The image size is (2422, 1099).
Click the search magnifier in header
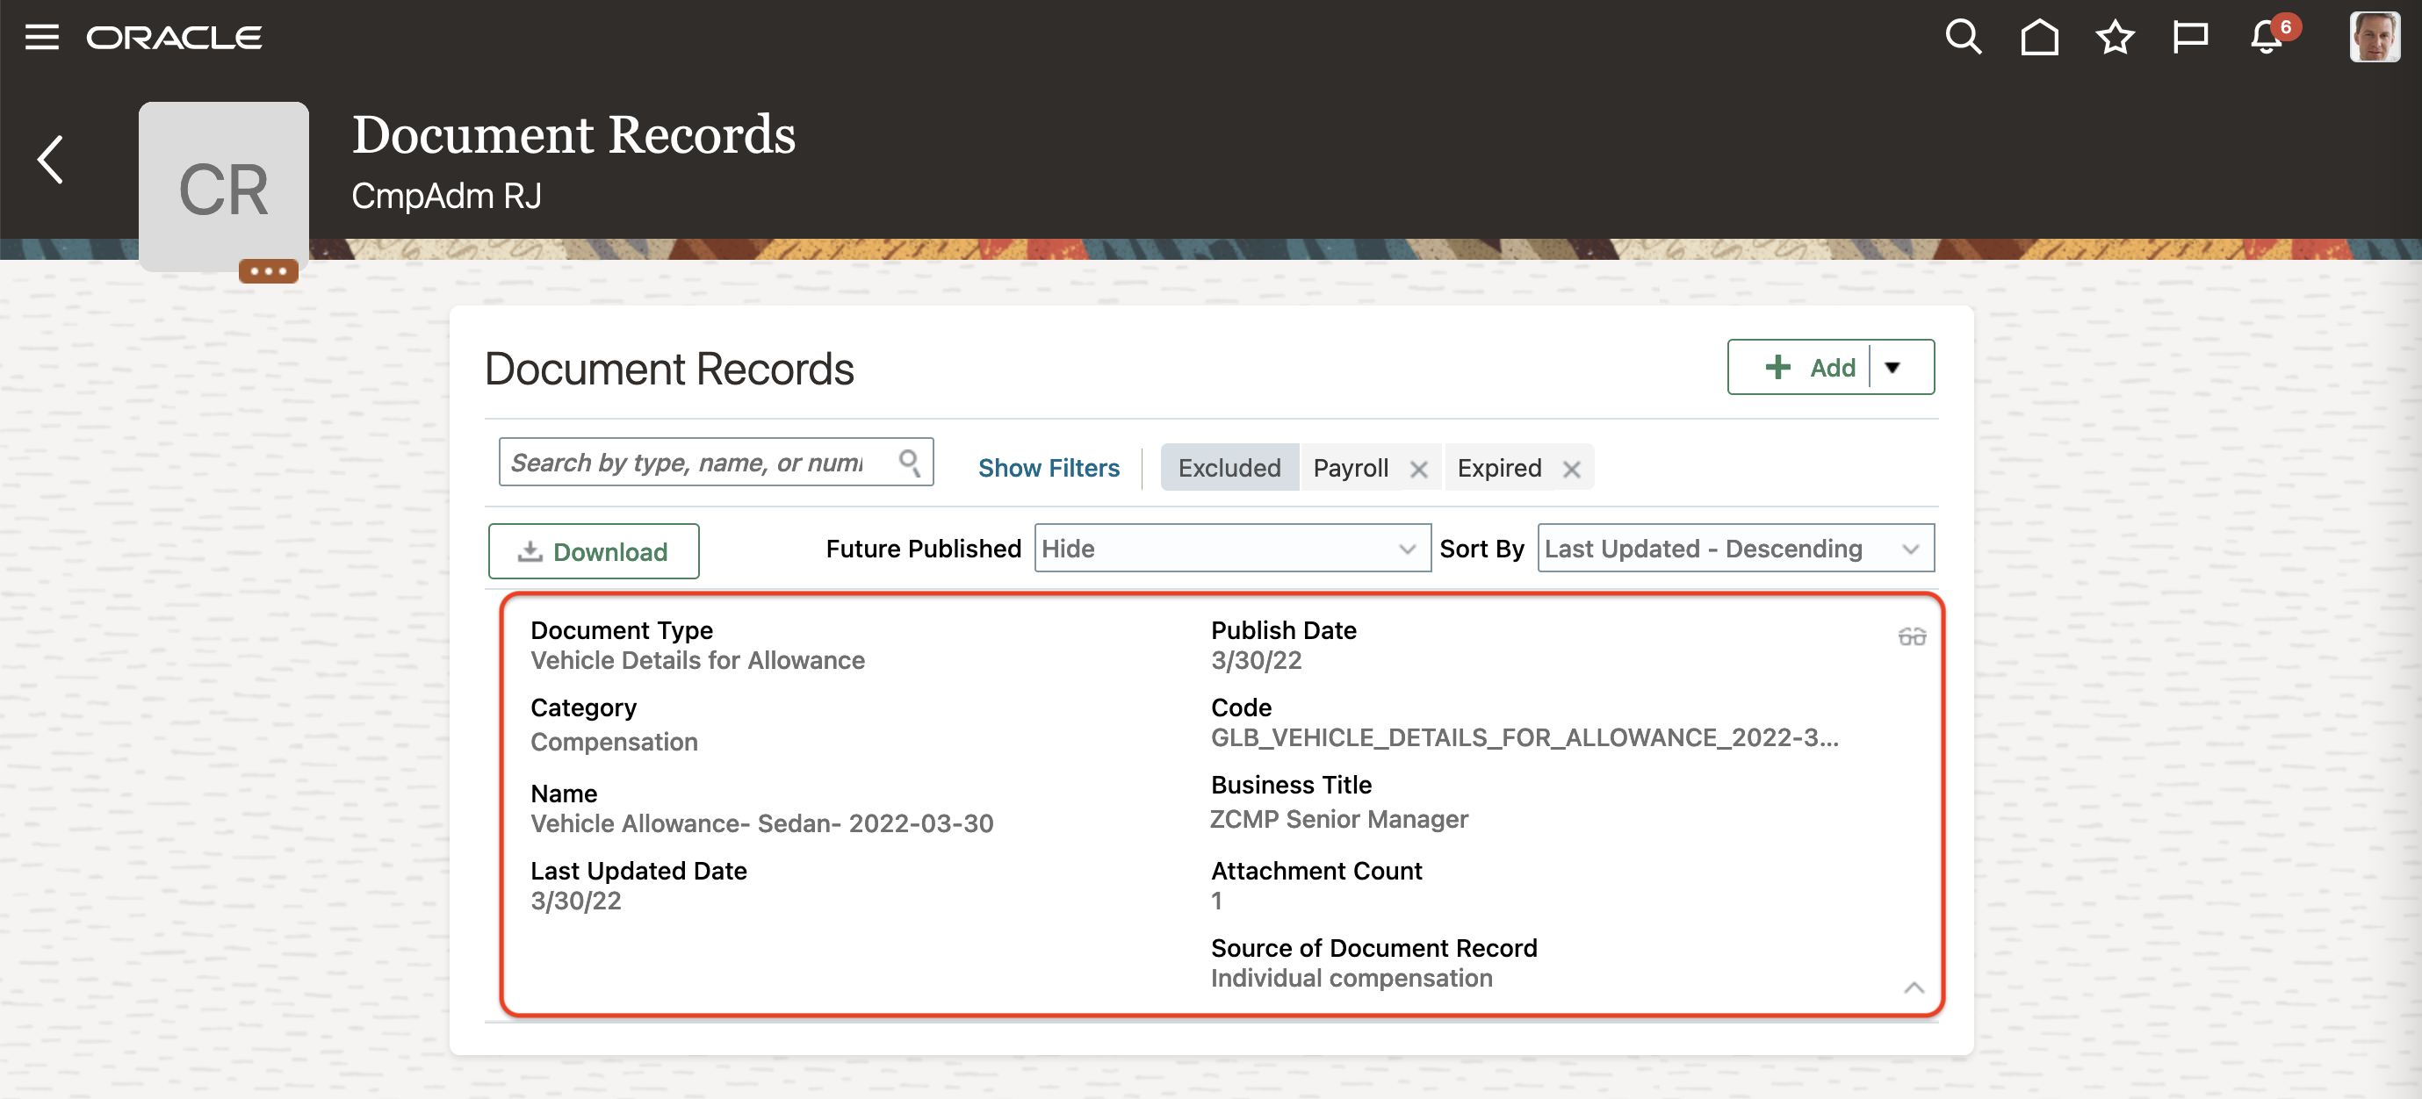coord(1962,38)
